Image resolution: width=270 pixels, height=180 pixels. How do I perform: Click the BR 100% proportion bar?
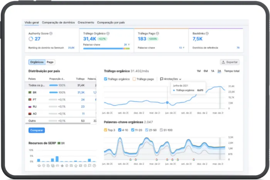point(53,92)
